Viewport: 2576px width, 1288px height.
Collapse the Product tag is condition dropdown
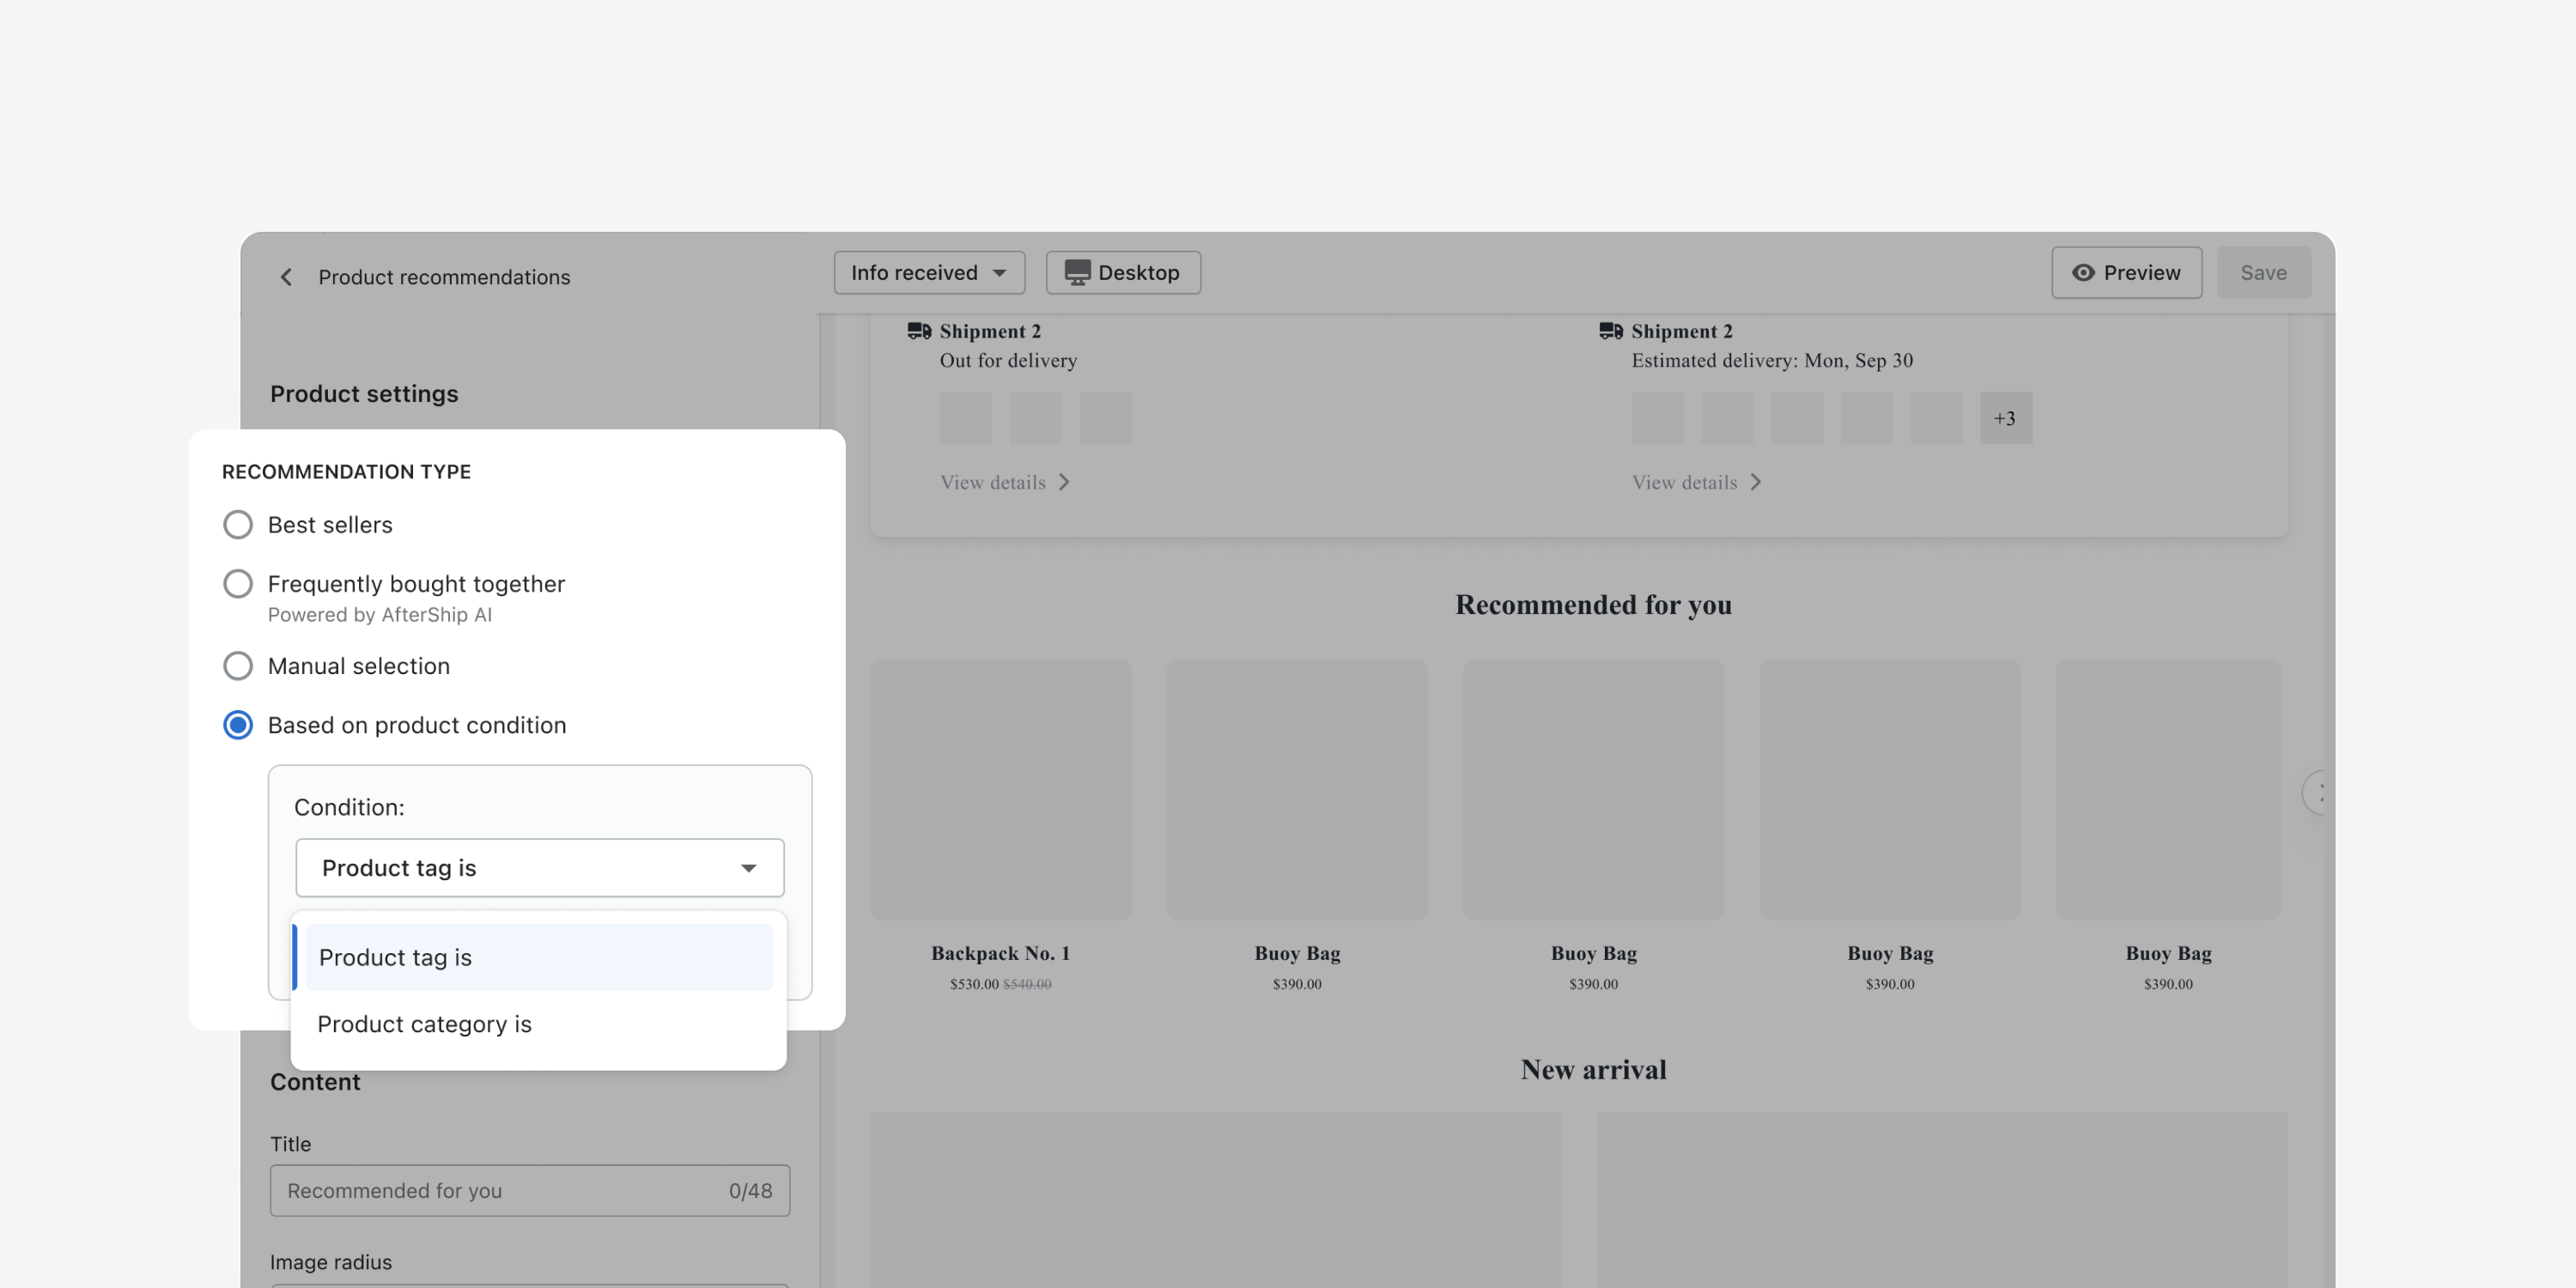[540, 868]
